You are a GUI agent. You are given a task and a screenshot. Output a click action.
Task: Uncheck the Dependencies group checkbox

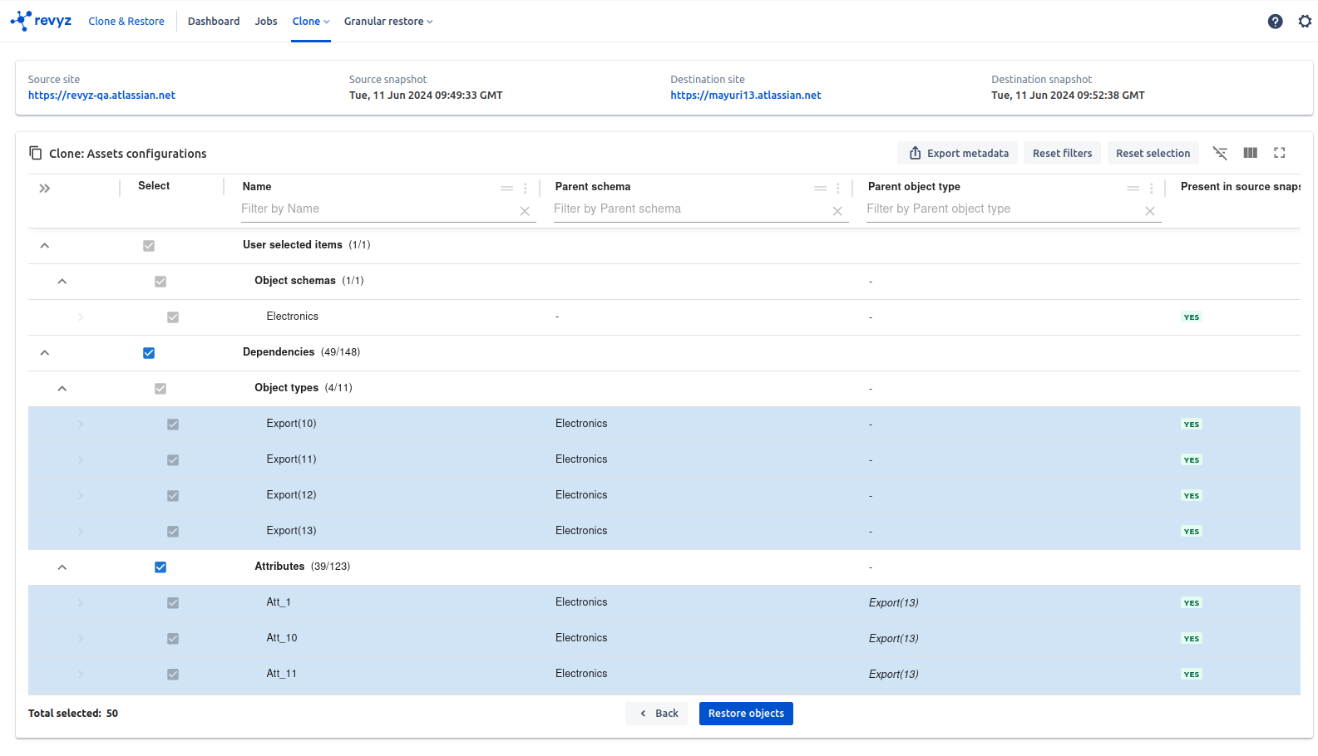click(149, 353)
